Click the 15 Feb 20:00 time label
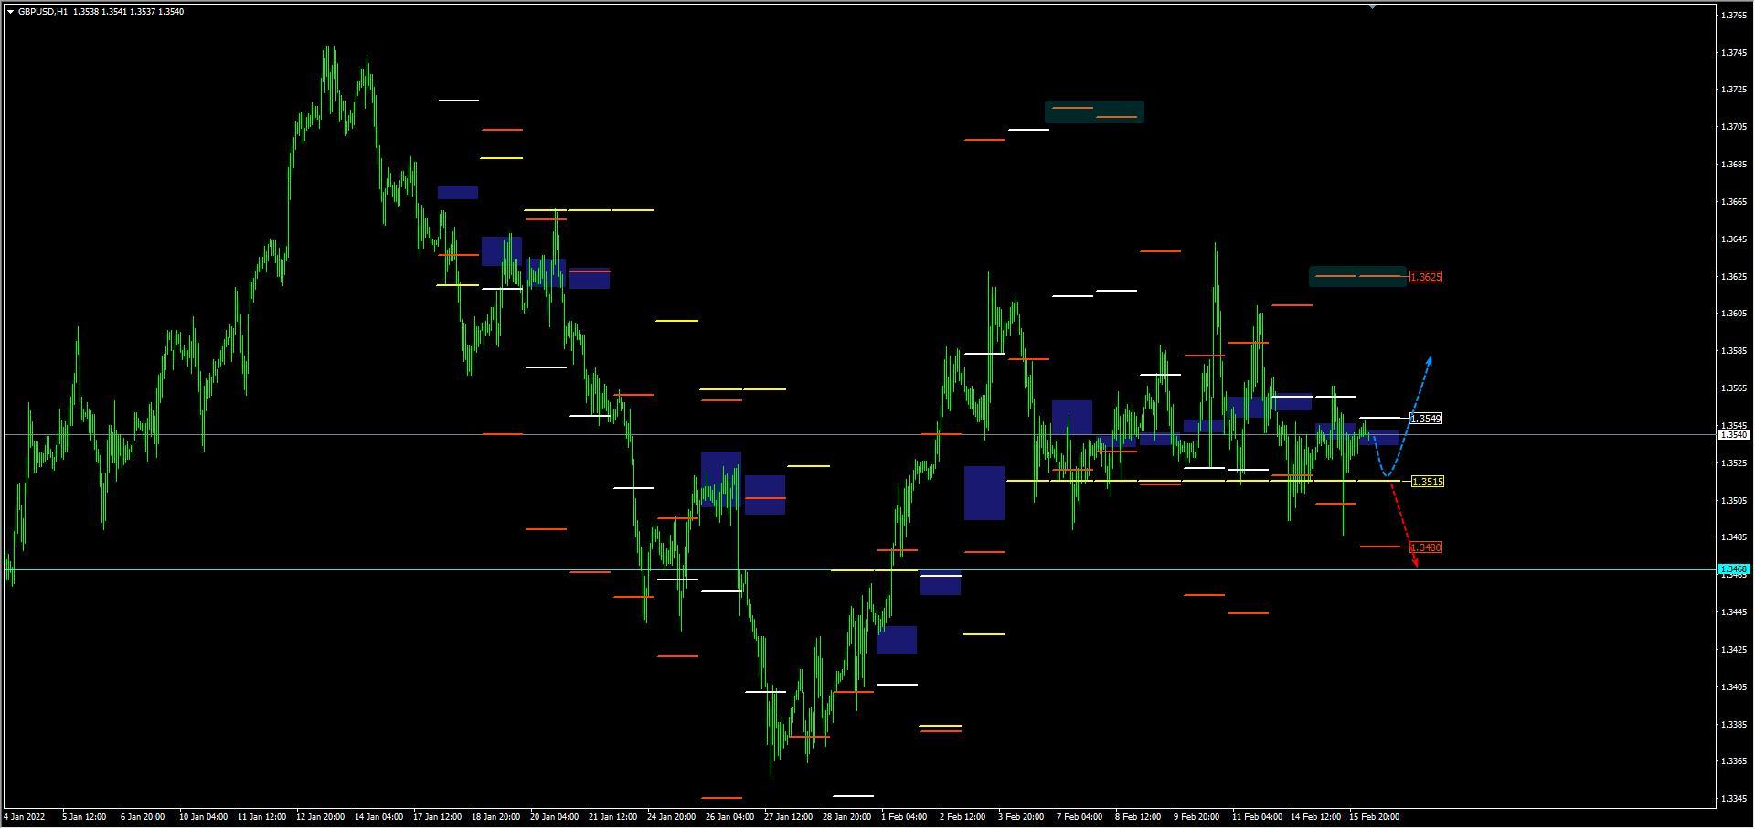 (x=1374, y=816)
